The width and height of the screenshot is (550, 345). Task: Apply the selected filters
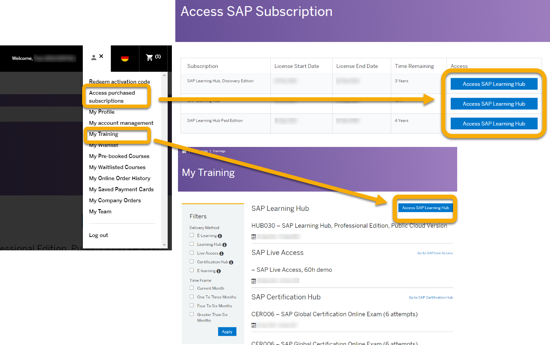click(227, 332)
